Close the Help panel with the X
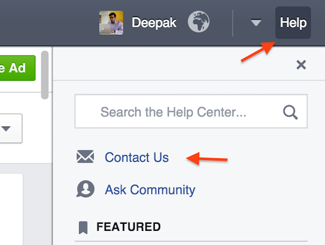This screenshot has height=245, width=325. [301, 65]
